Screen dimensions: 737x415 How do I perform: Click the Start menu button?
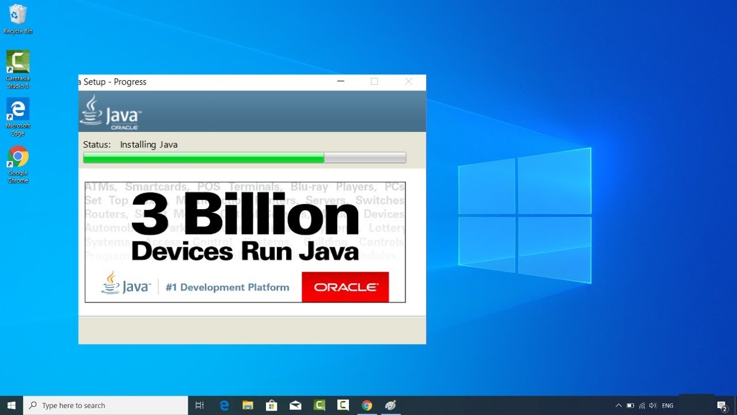click(11, 405)
